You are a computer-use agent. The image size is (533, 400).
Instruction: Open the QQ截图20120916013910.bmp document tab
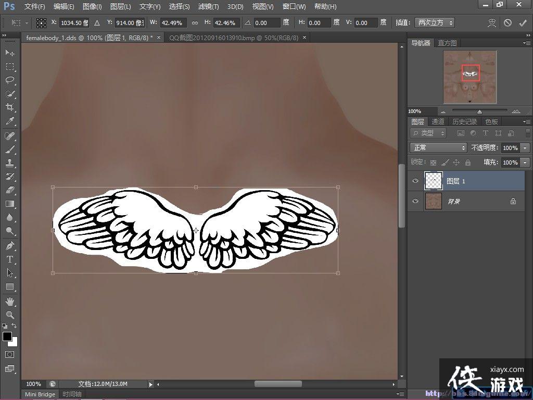234,37
